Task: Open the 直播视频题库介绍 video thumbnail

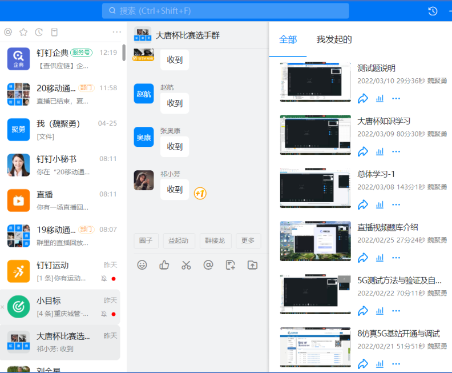Action: [x=316, y=241]
